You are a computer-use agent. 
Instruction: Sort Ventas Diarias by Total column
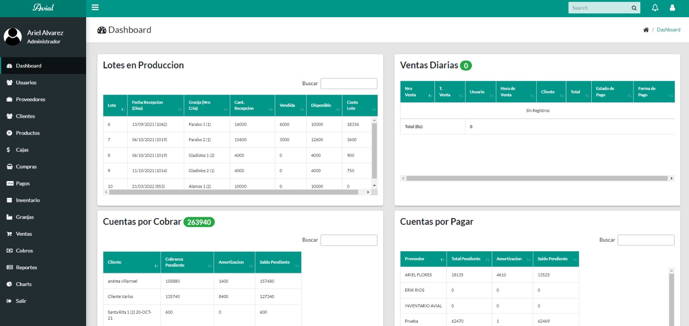[x=578, y=92]
